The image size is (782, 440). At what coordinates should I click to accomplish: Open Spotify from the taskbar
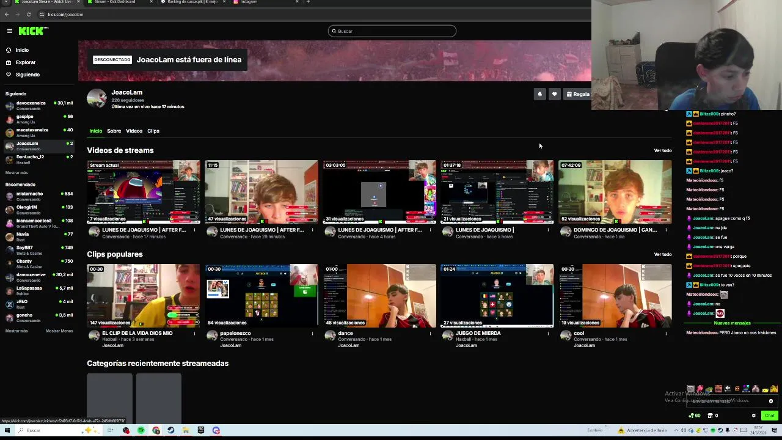point(141,430)
